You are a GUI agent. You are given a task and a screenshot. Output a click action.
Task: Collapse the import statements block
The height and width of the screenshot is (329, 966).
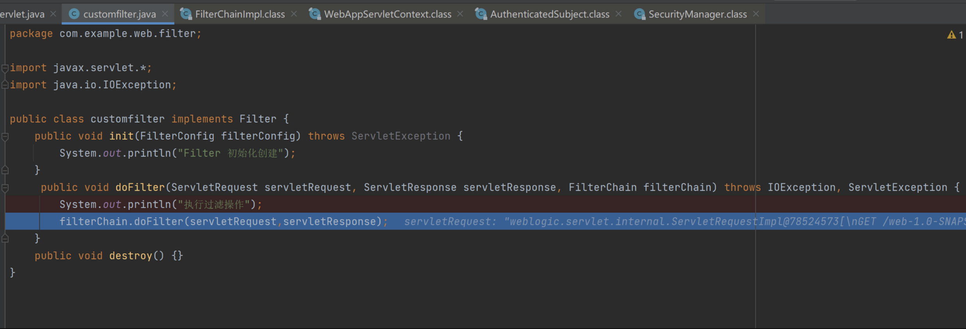(x=5, y=68)
